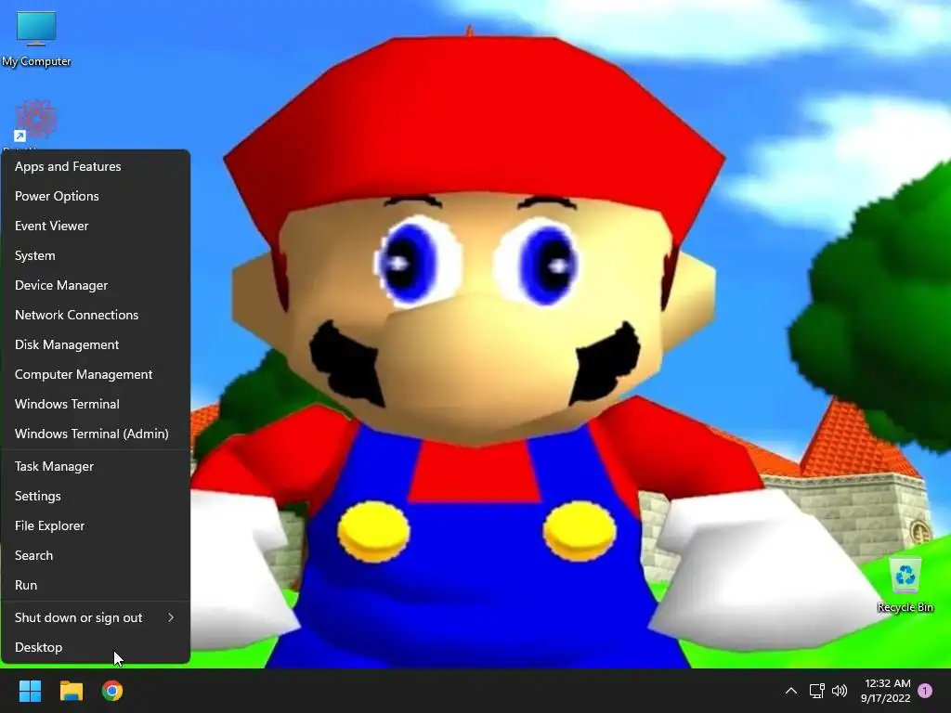The width and height of the screenshot is (951, 713).
Task: Select Settings in the menu
Action: (x=96, y=496)
